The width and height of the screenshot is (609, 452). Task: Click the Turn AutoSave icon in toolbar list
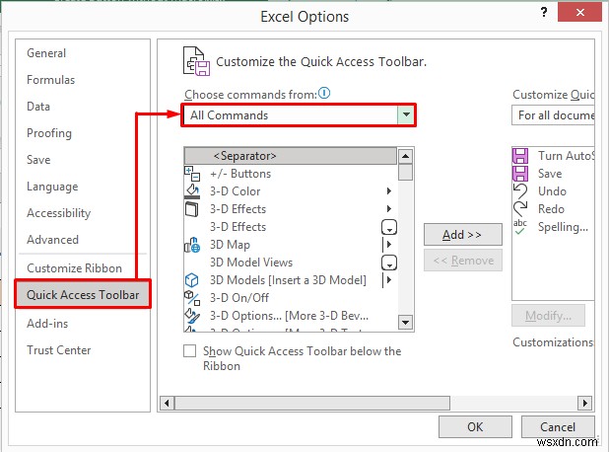coord(520,156)
